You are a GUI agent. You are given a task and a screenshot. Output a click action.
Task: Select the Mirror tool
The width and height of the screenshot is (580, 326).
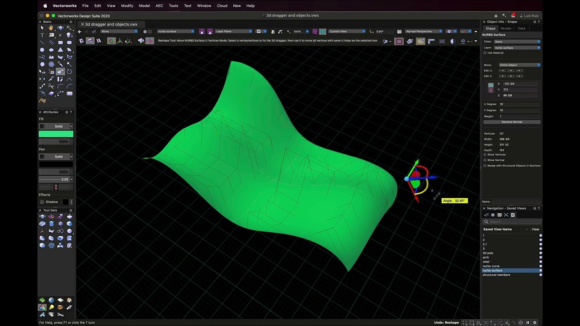pos(42,79)
